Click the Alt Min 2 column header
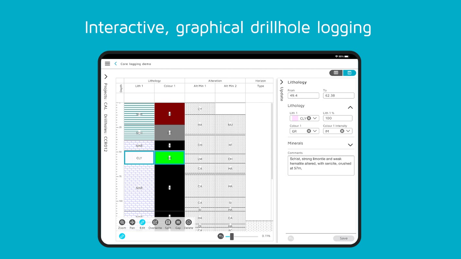This screenshot has height=259, width=461. [x=230, y=86]
